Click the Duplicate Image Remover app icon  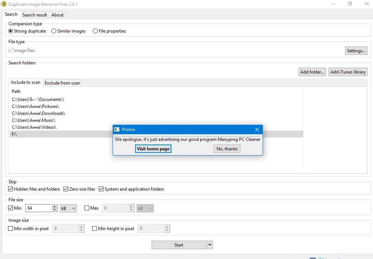[x=4, y=4]
